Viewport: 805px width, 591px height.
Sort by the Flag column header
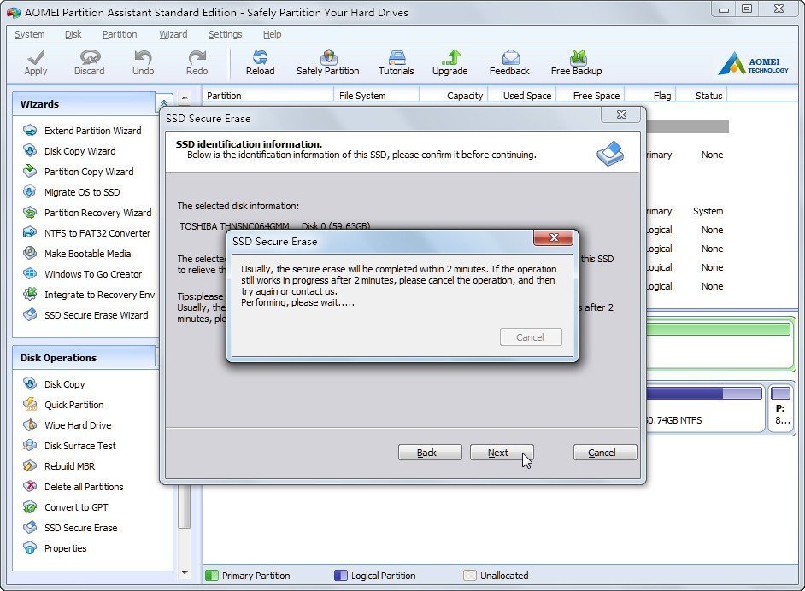tap(650, 96)
